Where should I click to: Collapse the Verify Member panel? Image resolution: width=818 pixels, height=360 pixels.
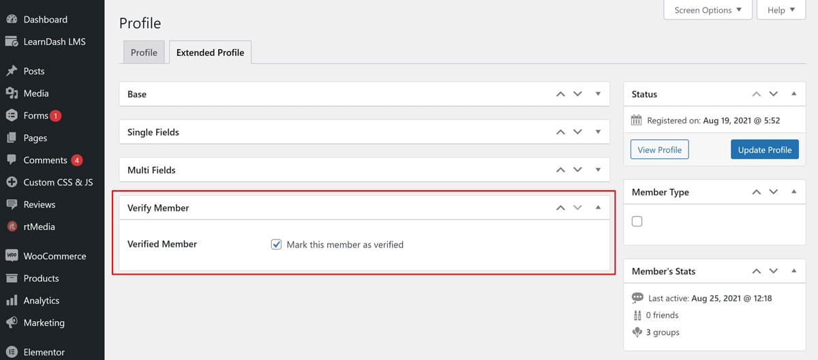click(598, 207)
